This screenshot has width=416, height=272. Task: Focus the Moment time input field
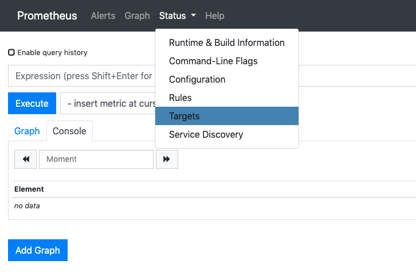pyautogui.click(x=96, y=159)
